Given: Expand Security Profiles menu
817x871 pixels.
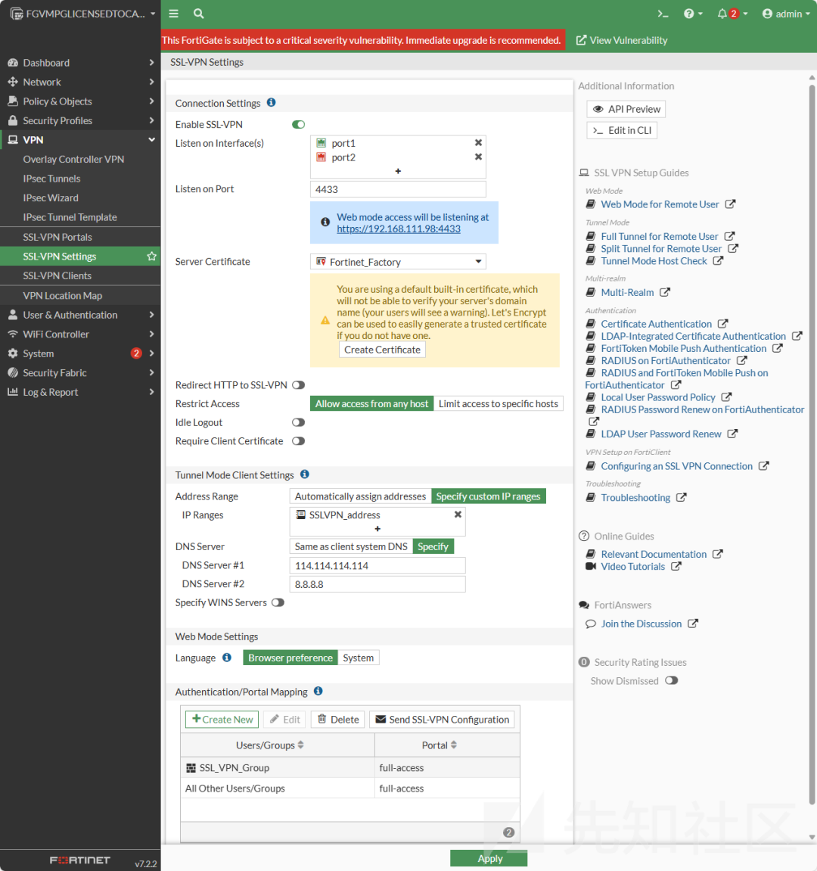Looking at the screenshot, I should (x=80, y=120).
